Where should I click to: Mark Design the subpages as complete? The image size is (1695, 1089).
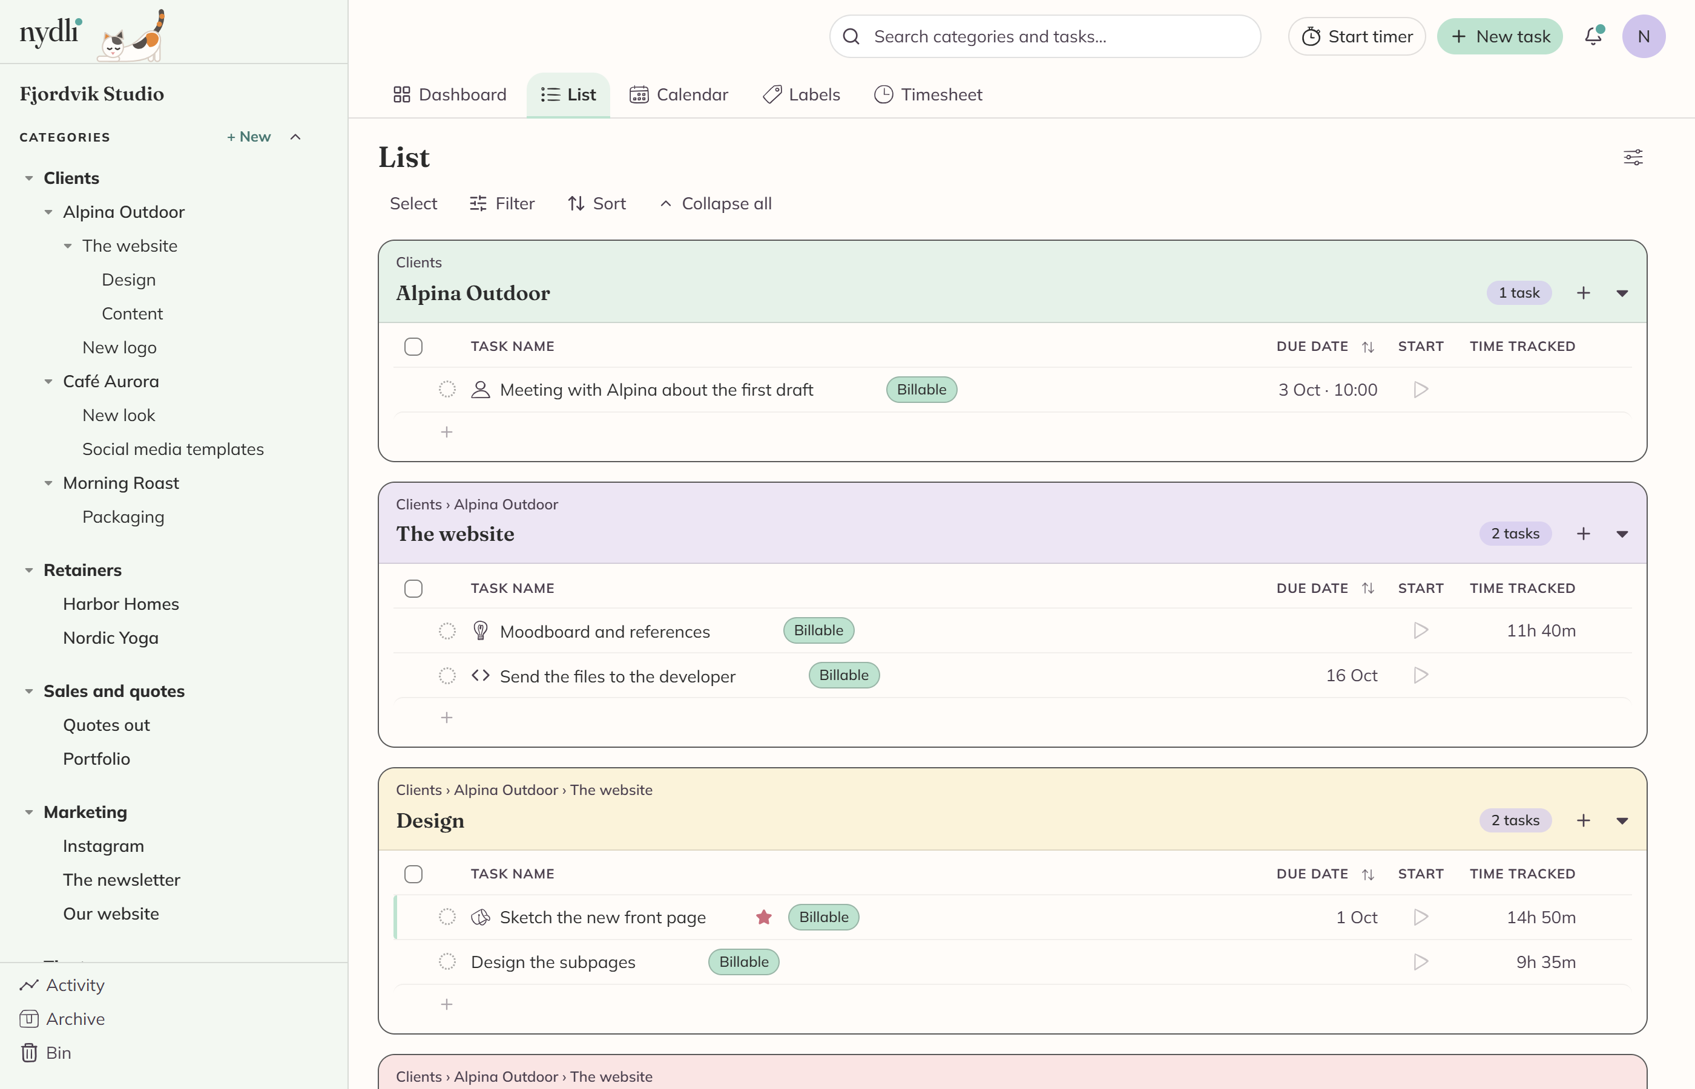point(447,962)
